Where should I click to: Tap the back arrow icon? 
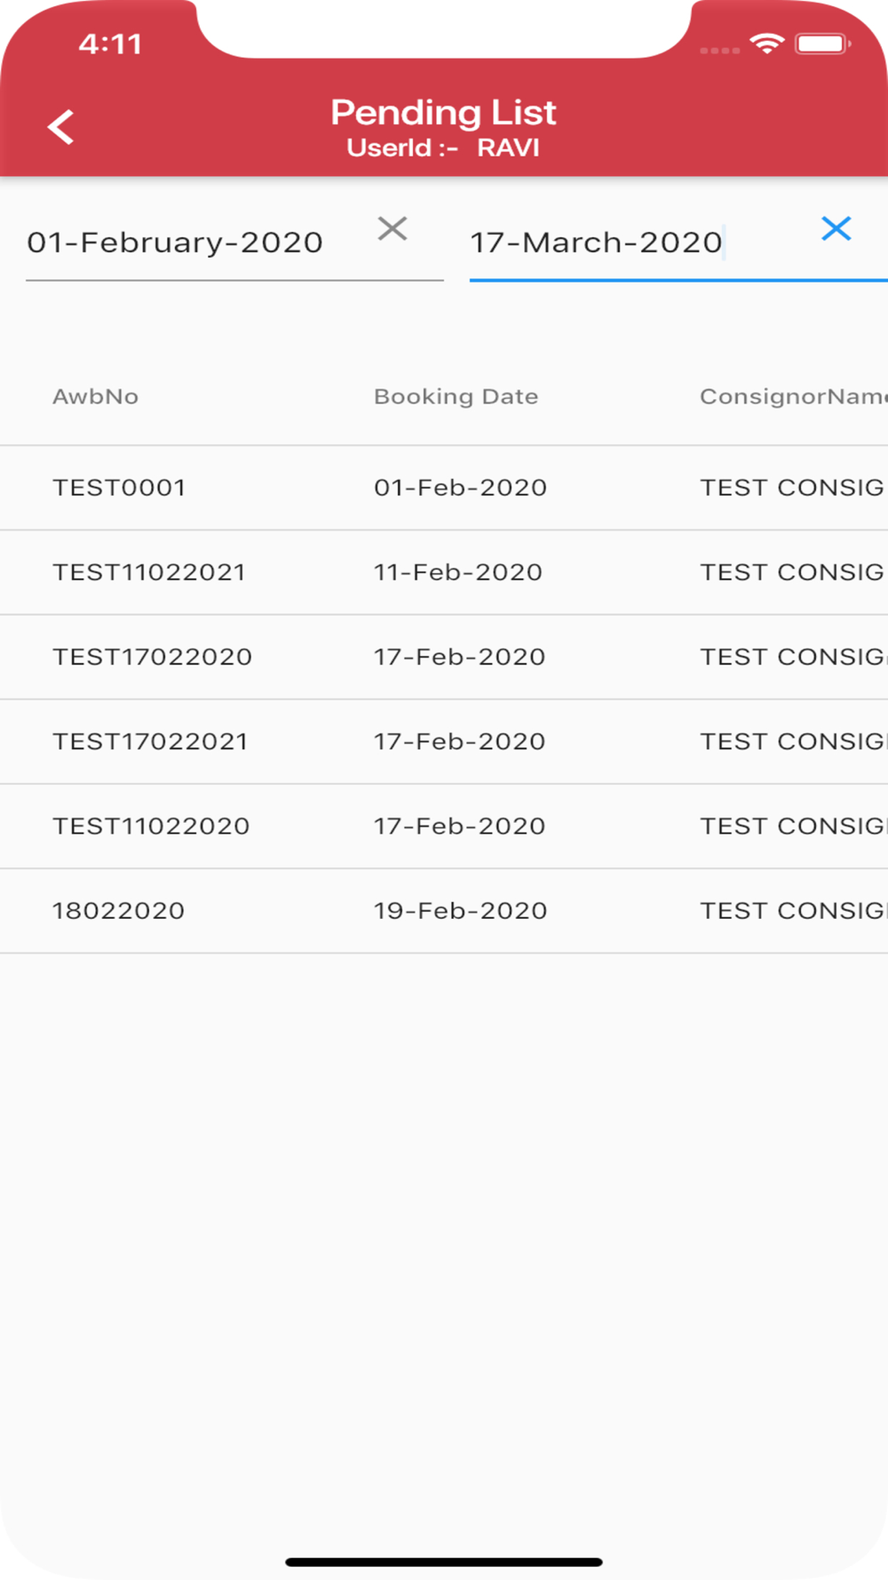pyautogui.click(x=60, y=127)
